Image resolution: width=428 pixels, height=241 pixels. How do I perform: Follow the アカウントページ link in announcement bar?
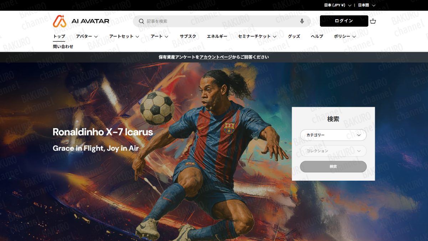[215, 57]
